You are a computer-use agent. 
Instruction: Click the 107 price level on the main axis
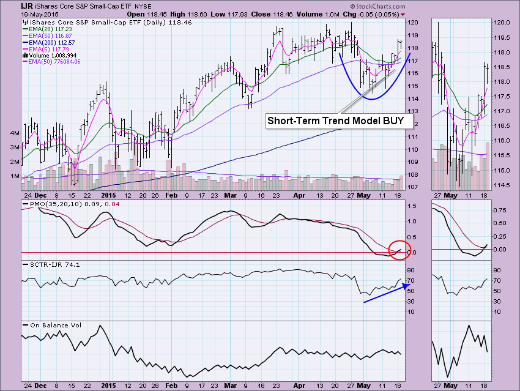pyautogui.click(x=412, y=187)
